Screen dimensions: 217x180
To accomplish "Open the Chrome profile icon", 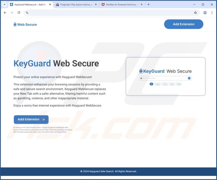I will (x=205, y=13).
